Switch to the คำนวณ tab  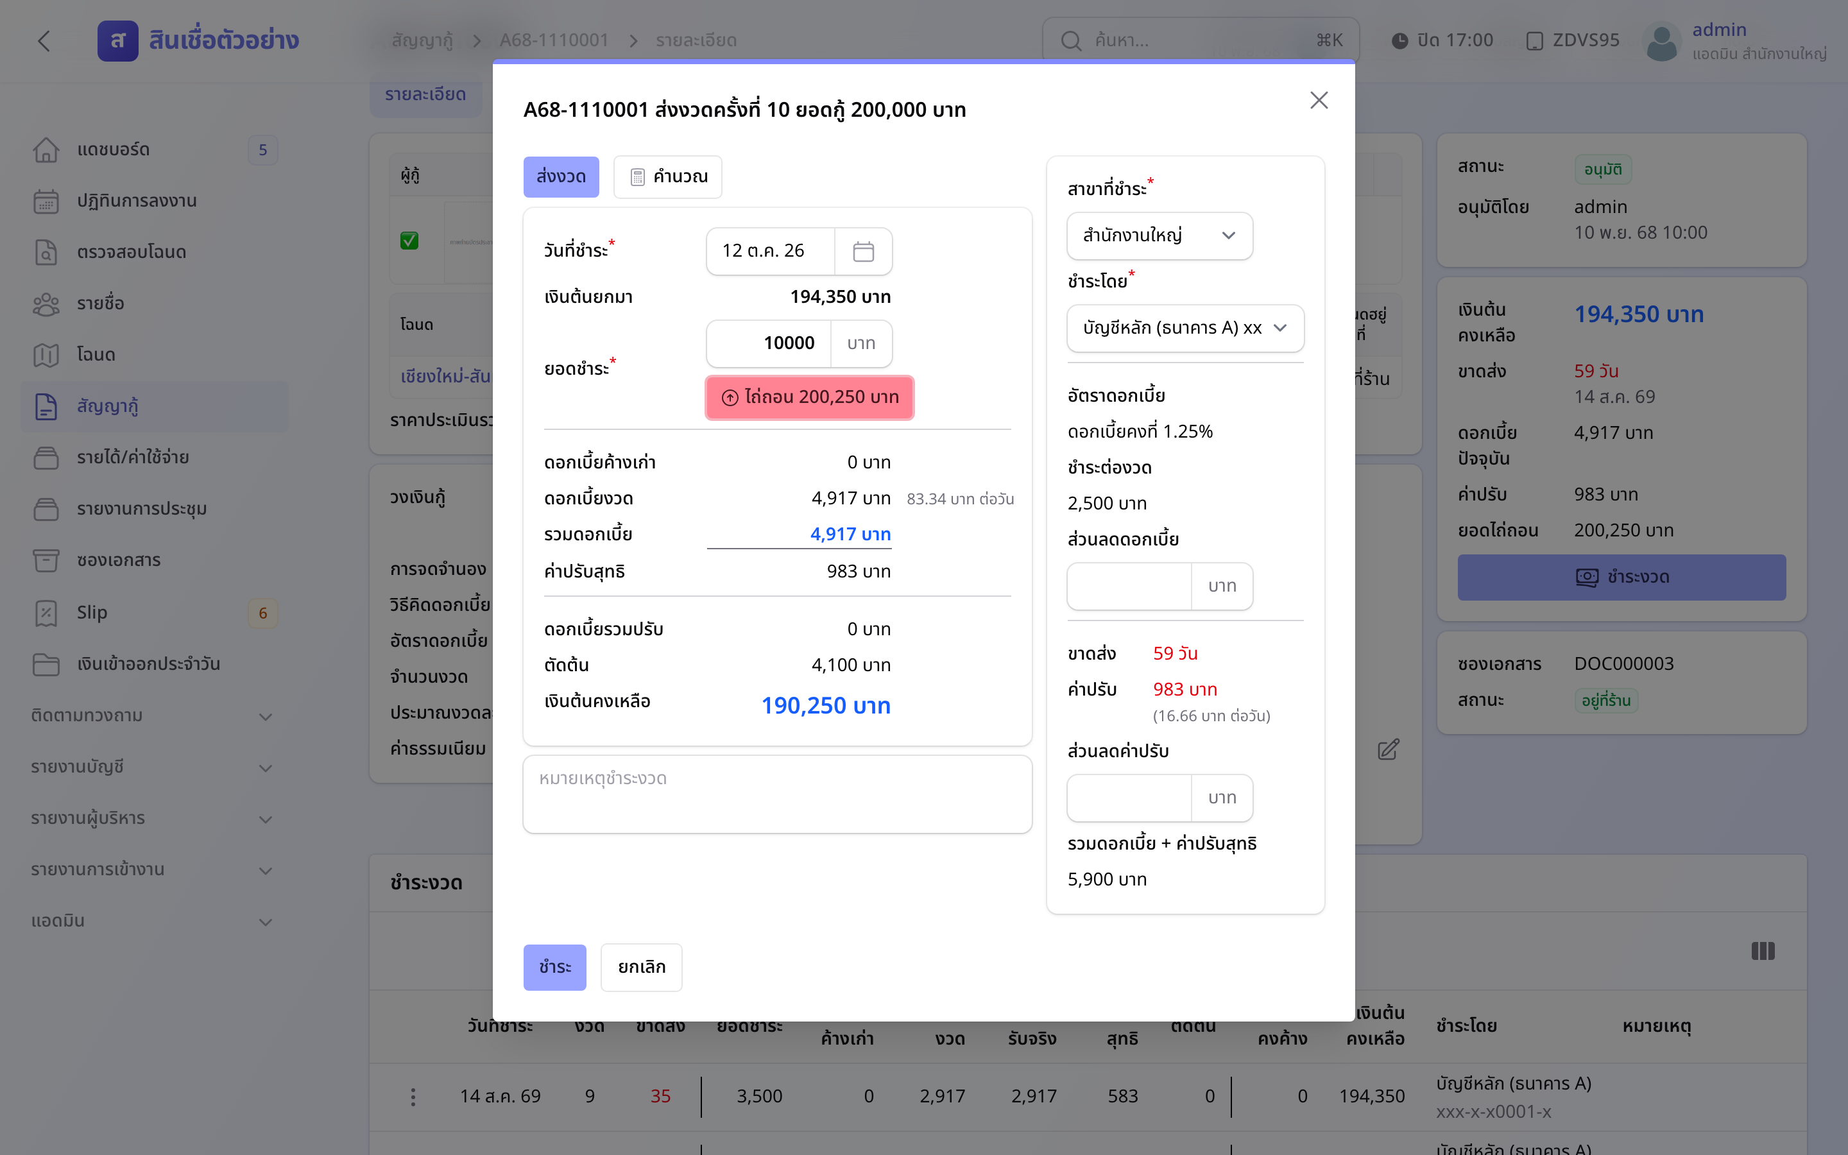point(667,177)
